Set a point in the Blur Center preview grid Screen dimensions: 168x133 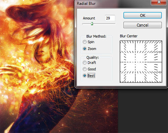click(x=141, y=62)
